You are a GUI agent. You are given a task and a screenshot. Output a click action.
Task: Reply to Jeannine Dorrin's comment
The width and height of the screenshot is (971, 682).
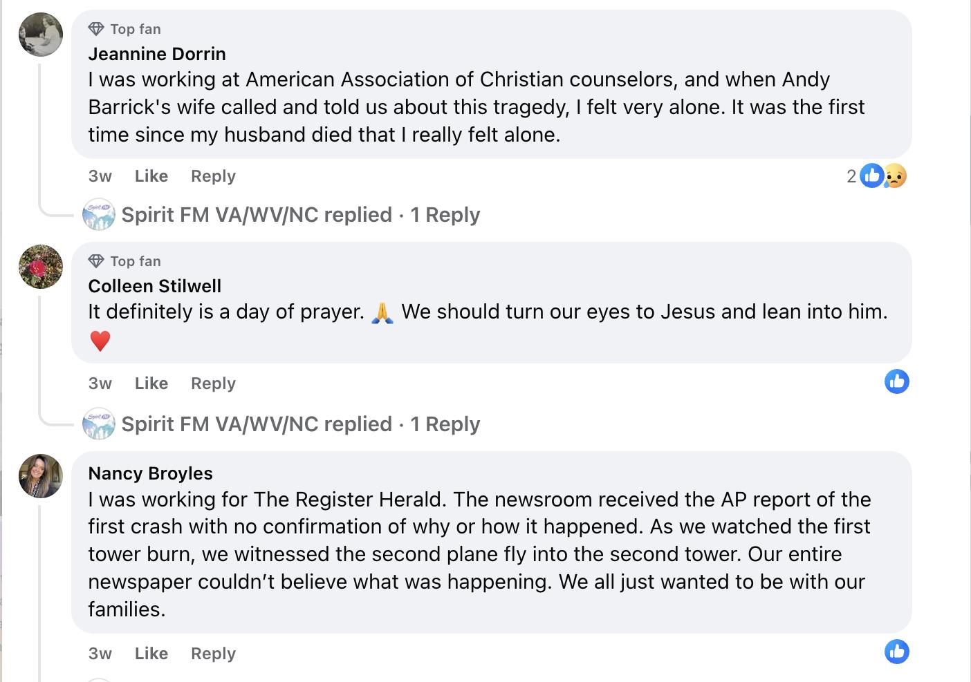tap(213, 176)
